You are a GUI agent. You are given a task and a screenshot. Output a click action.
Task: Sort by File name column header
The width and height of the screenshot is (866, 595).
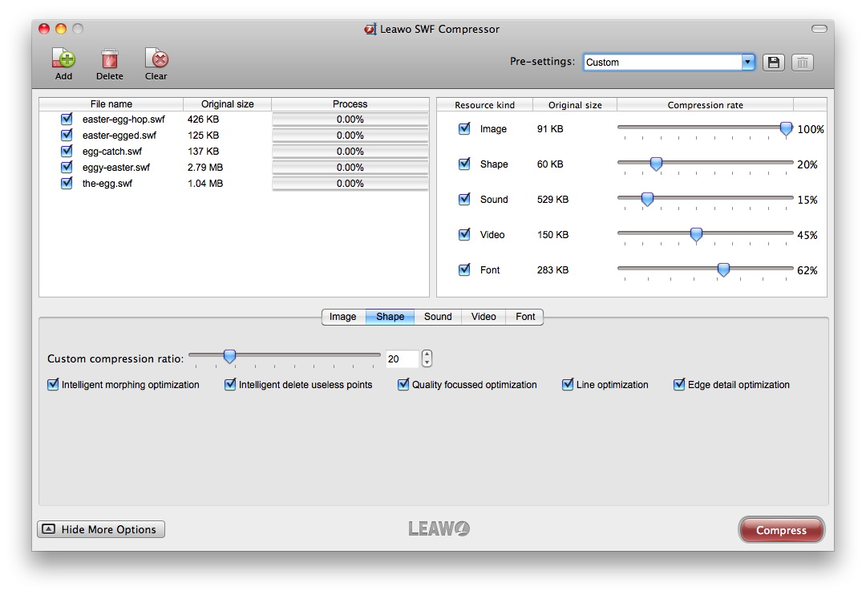(111, 104)
